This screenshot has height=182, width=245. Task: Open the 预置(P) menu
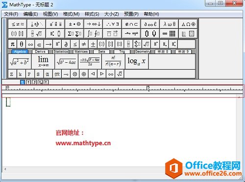131,14
